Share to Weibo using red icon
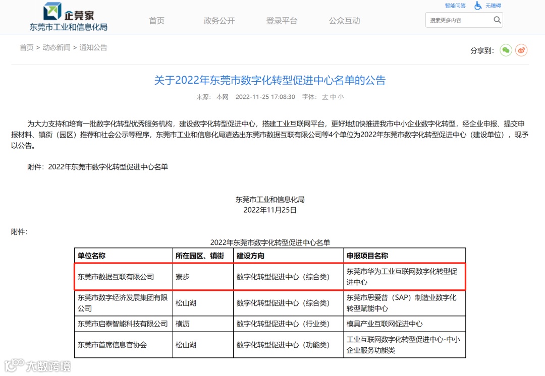Image resolution: width=545 pixels, height=376 pixels. (x=521, y=50)
